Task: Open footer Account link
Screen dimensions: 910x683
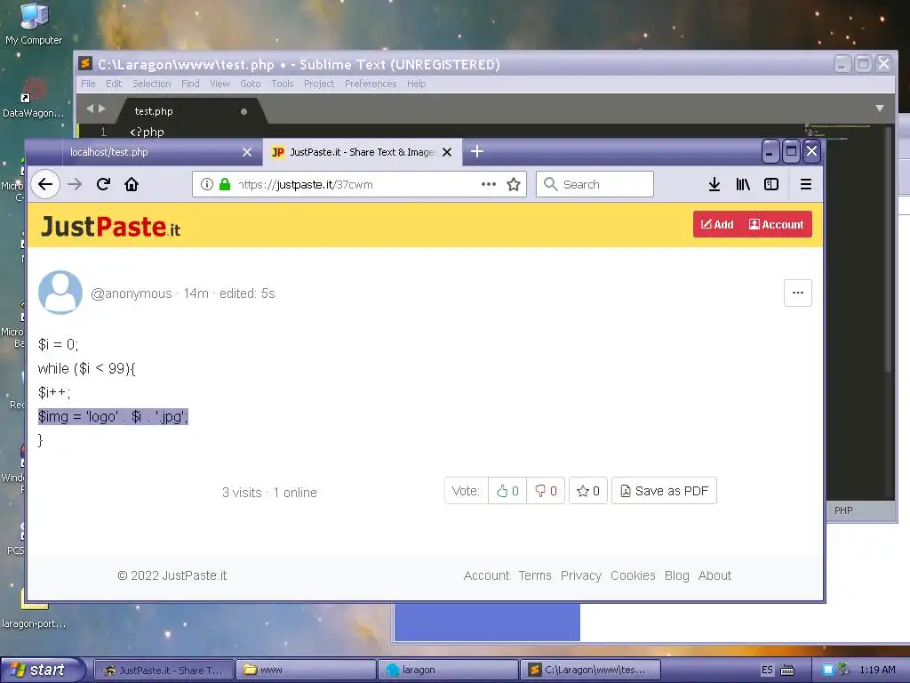Action: pos(486,575)
